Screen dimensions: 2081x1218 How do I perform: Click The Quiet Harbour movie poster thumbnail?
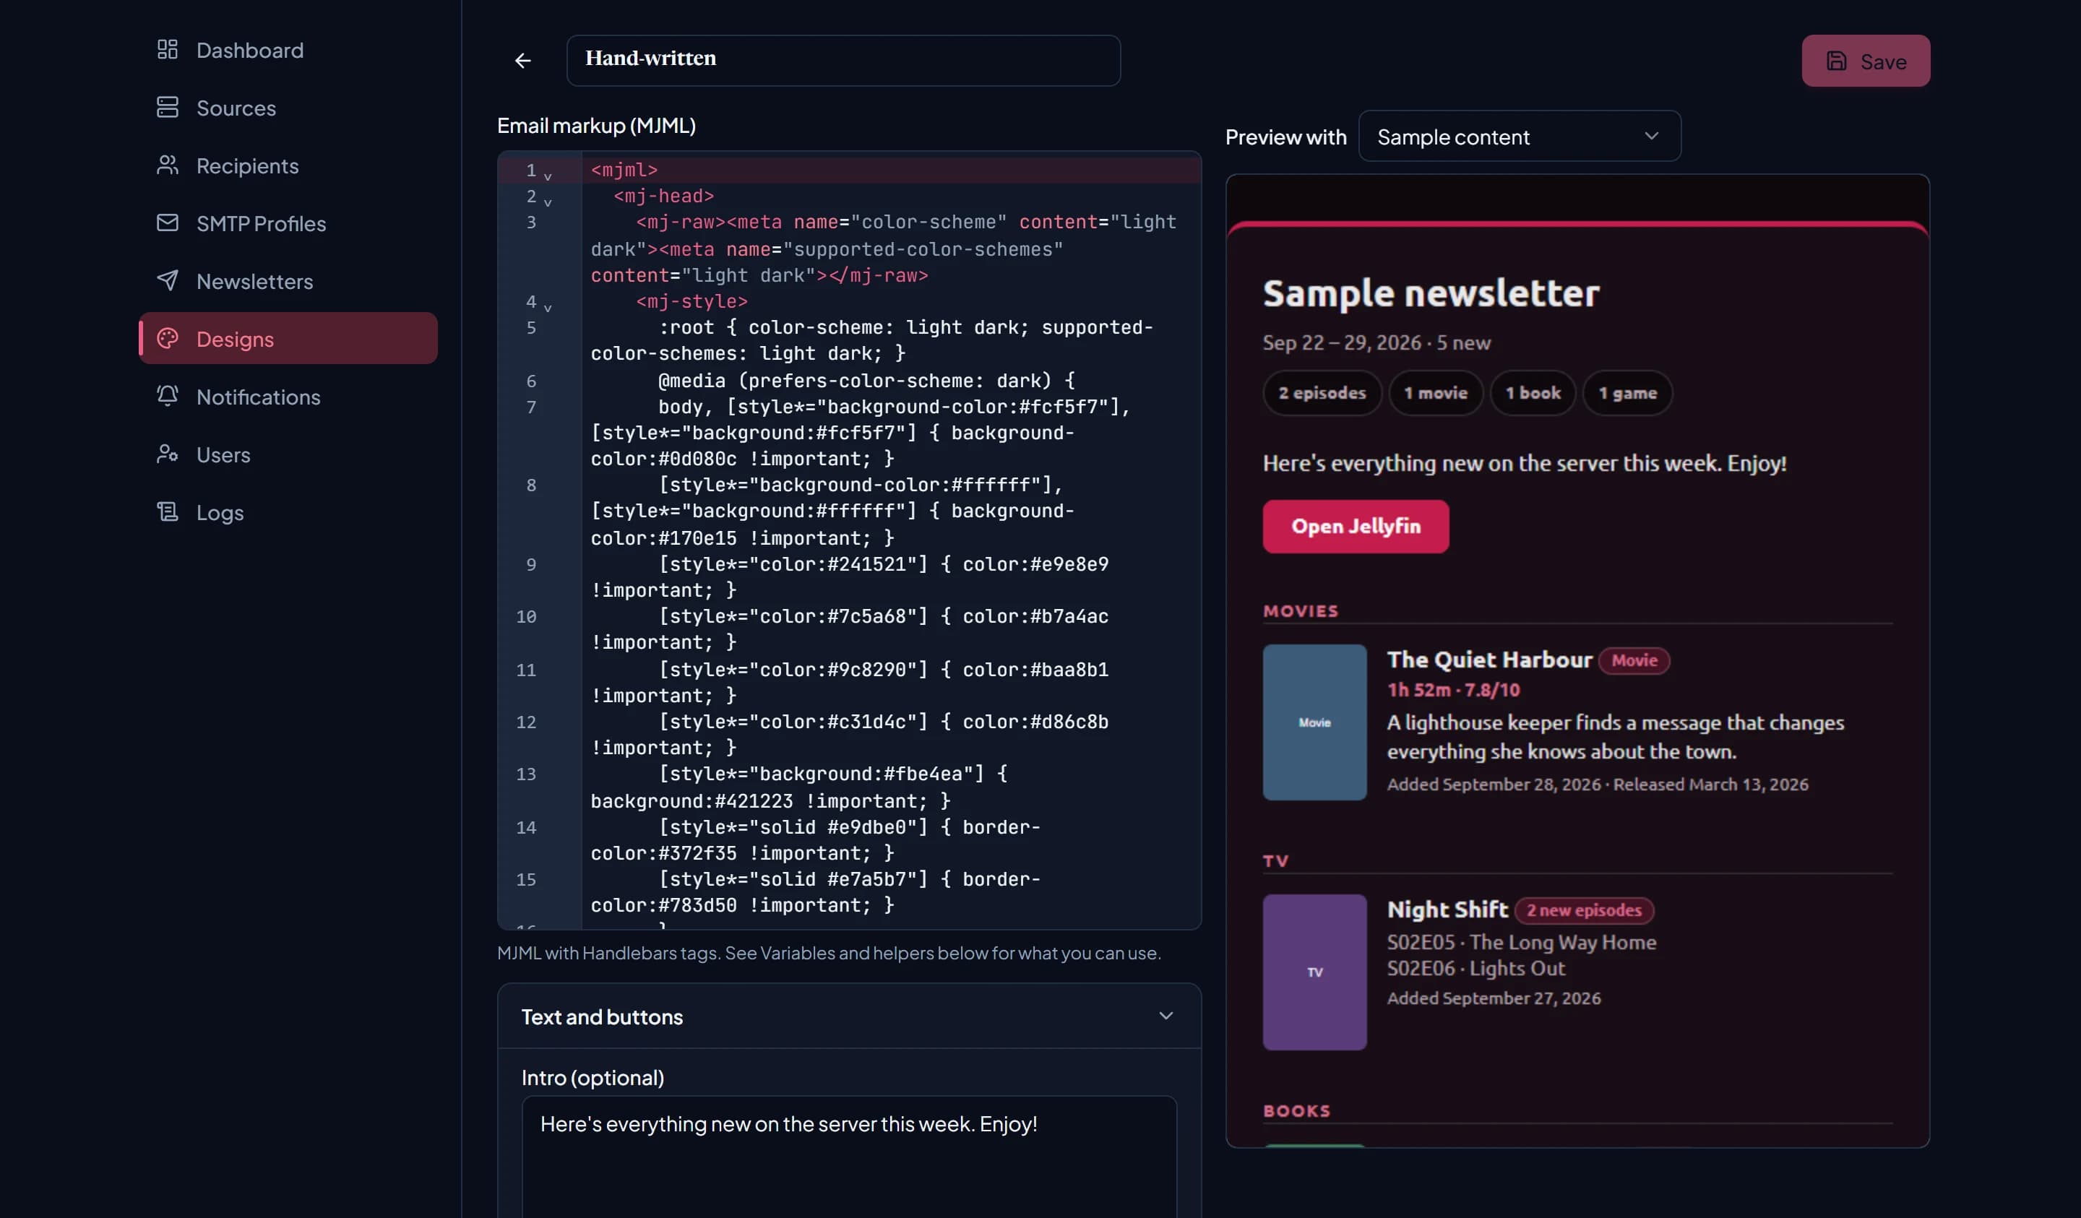(x=1314, y=722)
